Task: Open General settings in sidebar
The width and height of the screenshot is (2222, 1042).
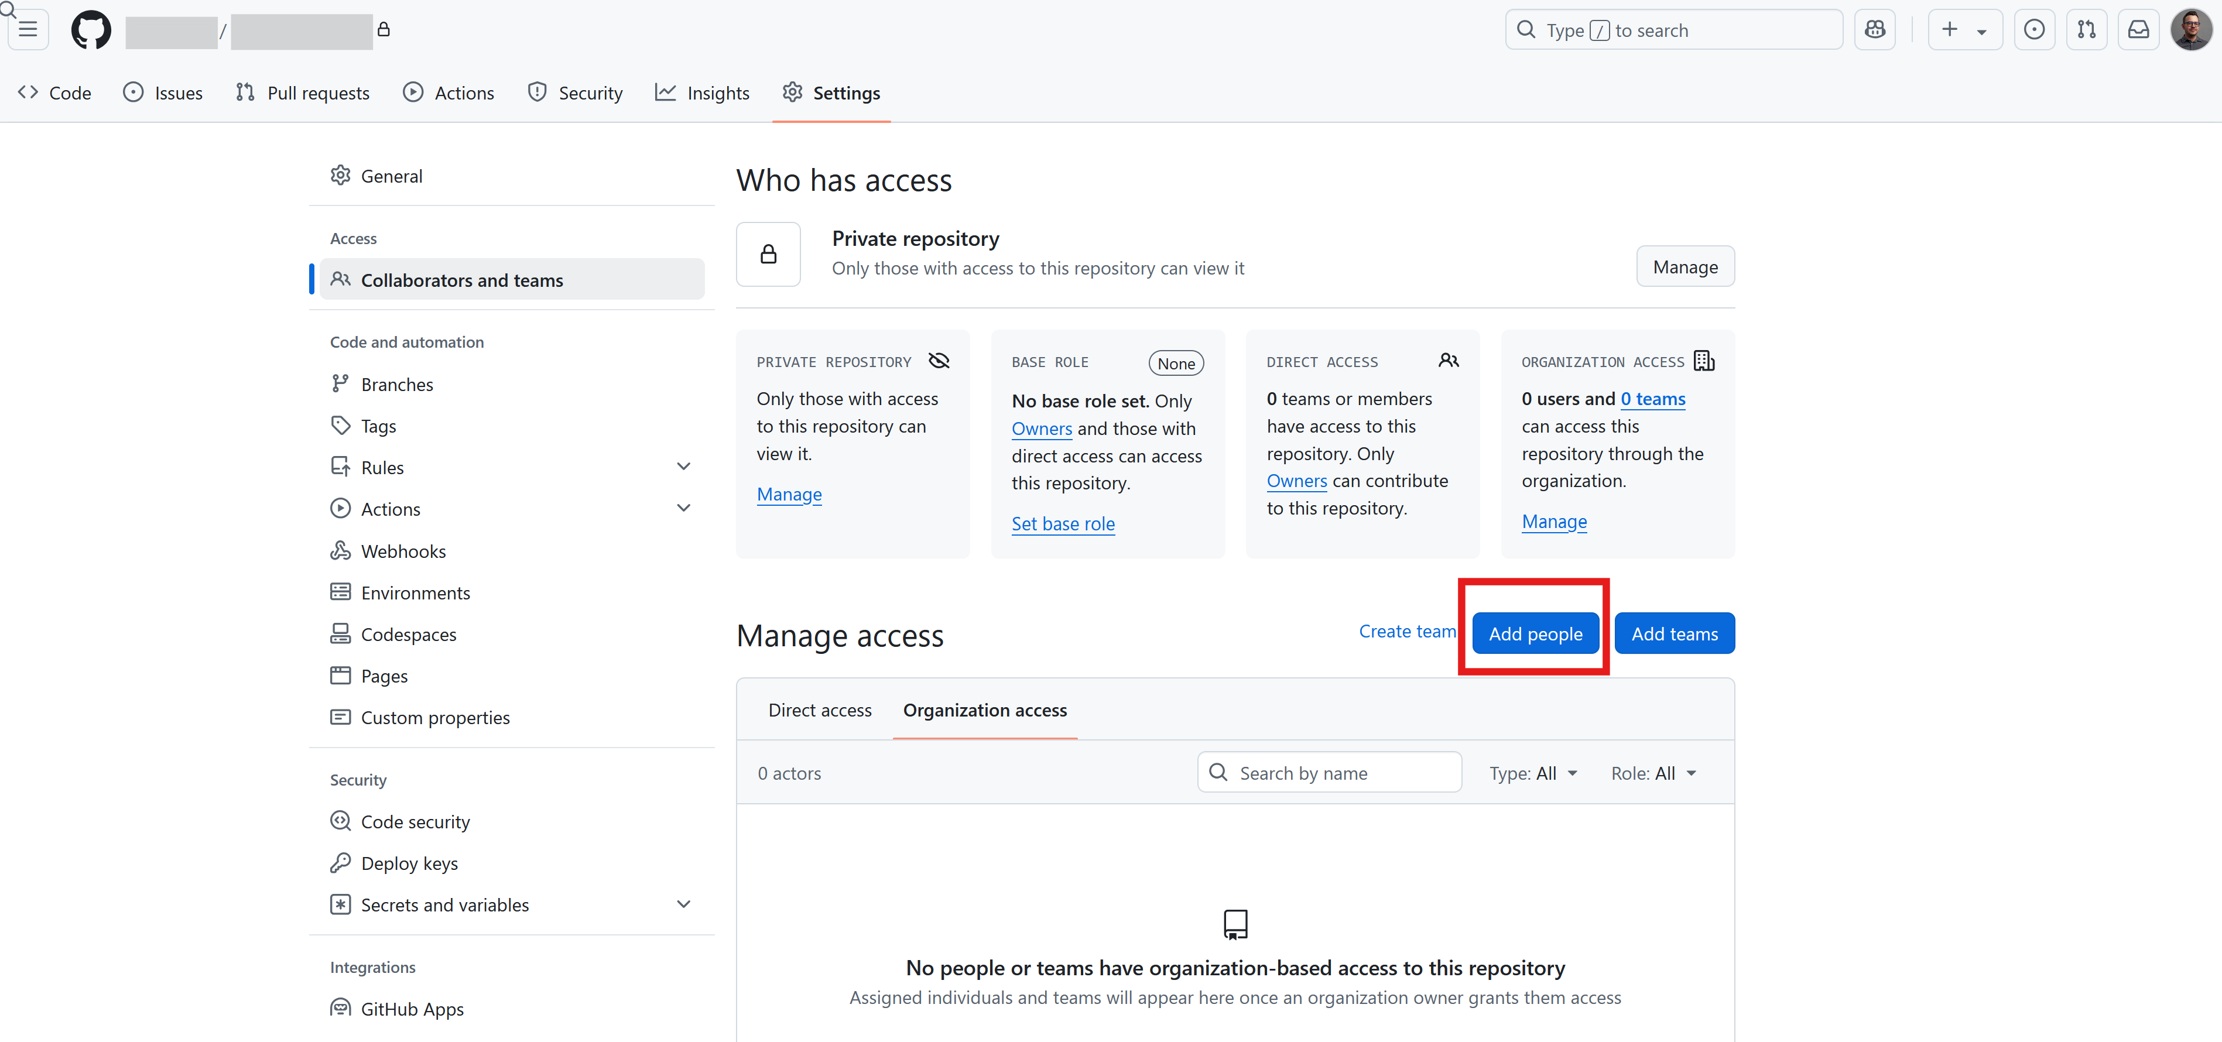Action: tap(512, 176)
